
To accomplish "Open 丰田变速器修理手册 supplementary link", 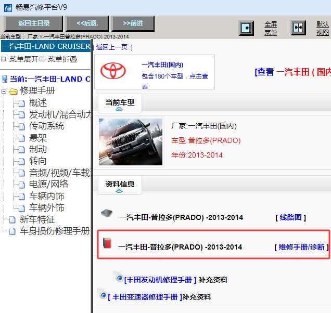I will click(145, 297).
